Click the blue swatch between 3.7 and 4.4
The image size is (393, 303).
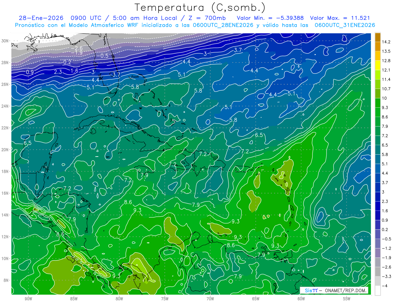point(378,178)
